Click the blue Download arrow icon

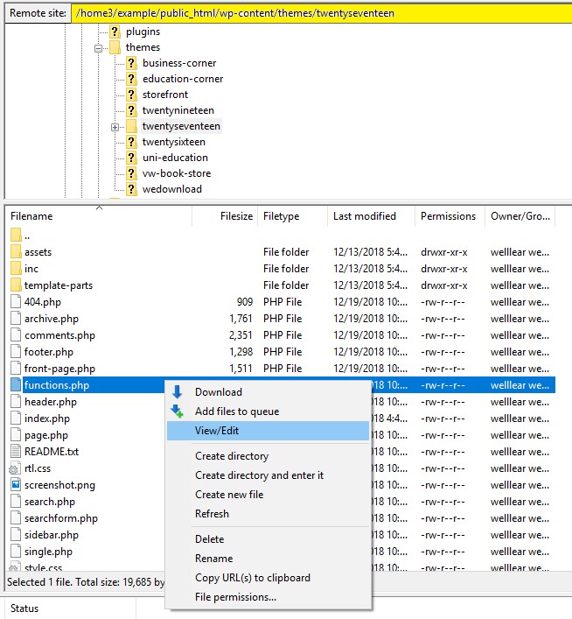178,392
